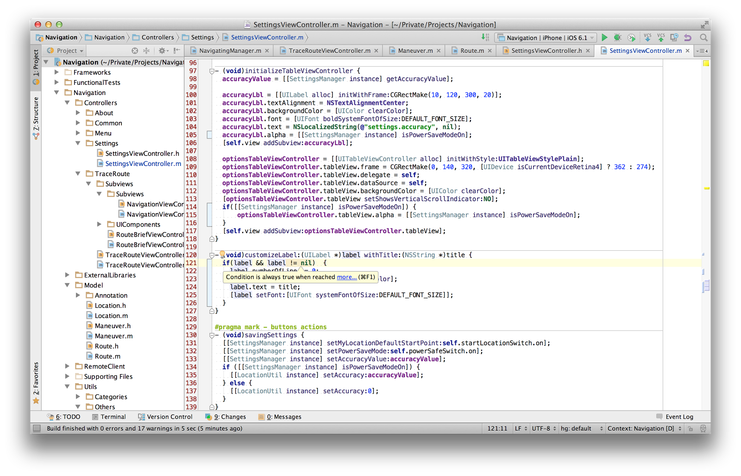Open the 0: Messages tool window

click(280, 417)
